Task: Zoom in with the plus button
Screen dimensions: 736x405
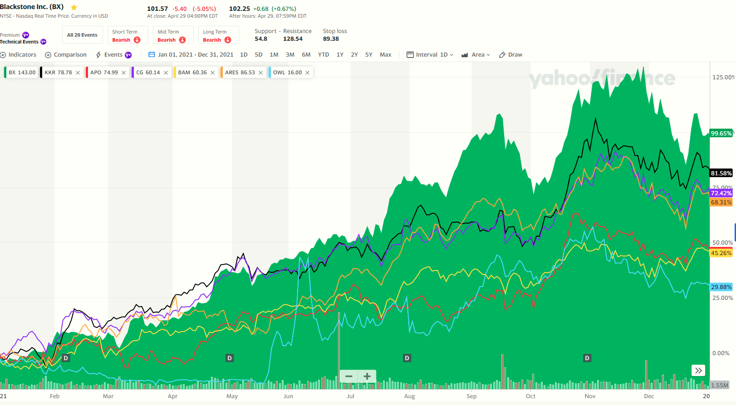Action: coord(367,376)
